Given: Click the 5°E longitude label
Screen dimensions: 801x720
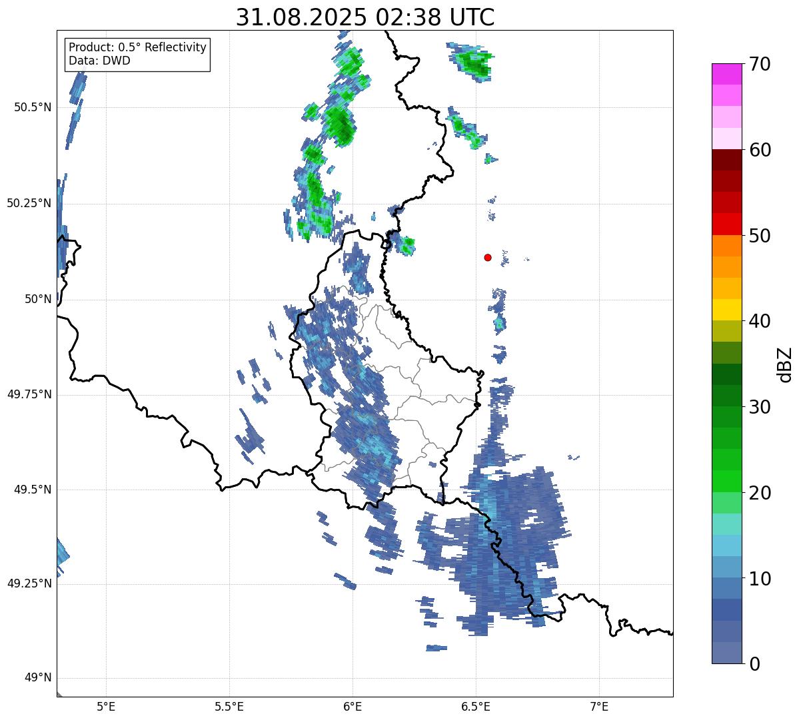Looking at the screenshot, I should point(106,707).
